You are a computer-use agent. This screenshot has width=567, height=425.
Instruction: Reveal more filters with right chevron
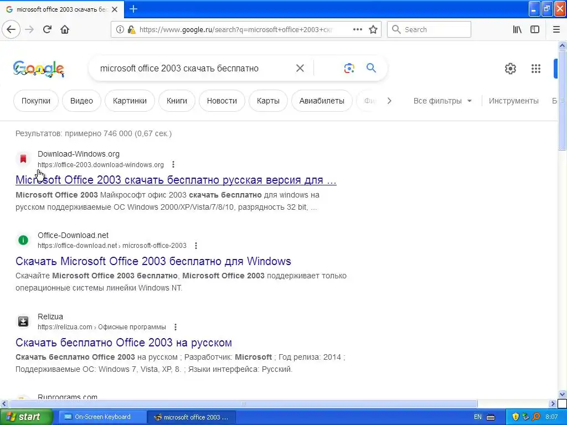point(389,101)
